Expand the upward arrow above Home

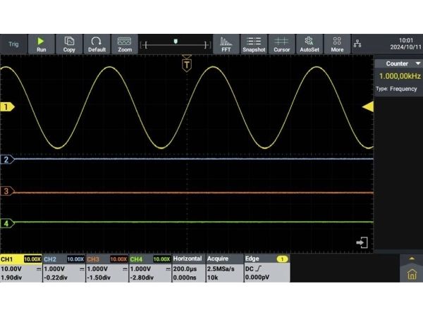412,259
